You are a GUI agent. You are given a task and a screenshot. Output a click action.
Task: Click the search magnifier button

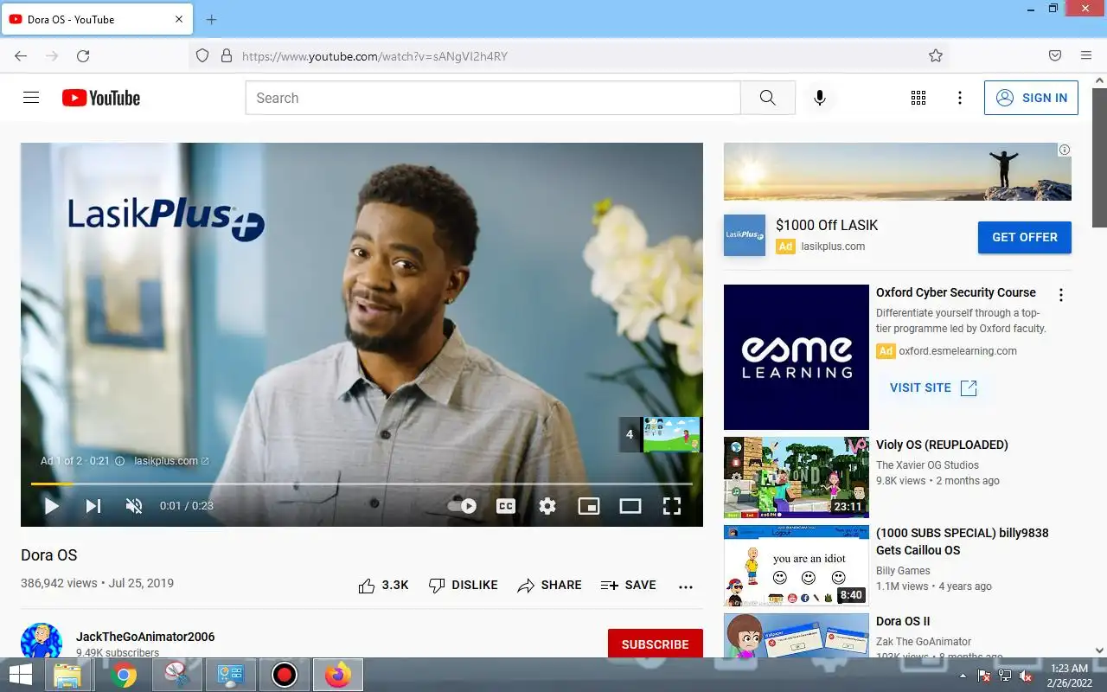tap(768, 98)
